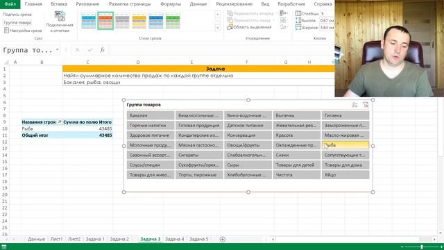Apply the yellow slicer style
Viewport: 444px width, 250px height.
[139, 21]
